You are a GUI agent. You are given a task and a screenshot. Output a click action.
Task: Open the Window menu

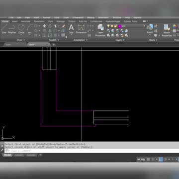click(117, 17)
